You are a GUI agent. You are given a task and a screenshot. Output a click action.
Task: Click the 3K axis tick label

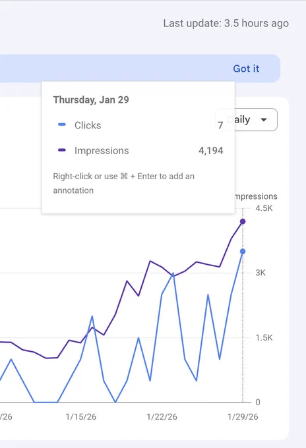260,273
